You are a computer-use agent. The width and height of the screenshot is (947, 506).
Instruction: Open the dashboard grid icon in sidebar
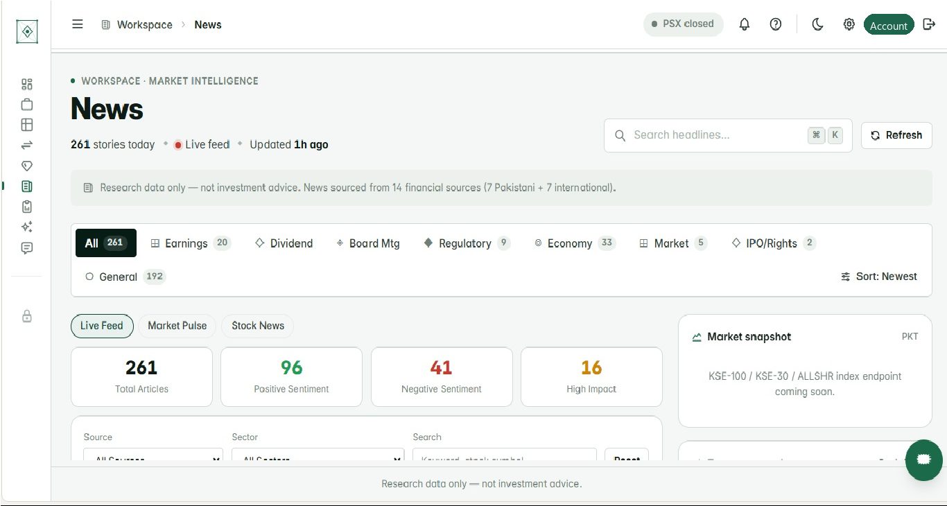click(x=27, y=85)
